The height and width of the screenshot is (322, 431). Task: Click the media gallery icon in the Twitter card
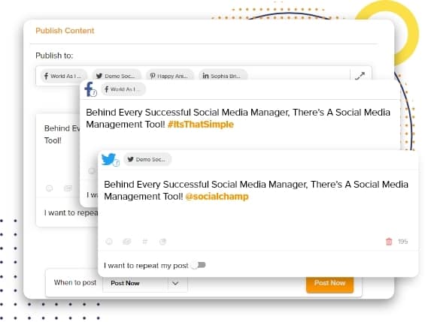click(126, 242)
